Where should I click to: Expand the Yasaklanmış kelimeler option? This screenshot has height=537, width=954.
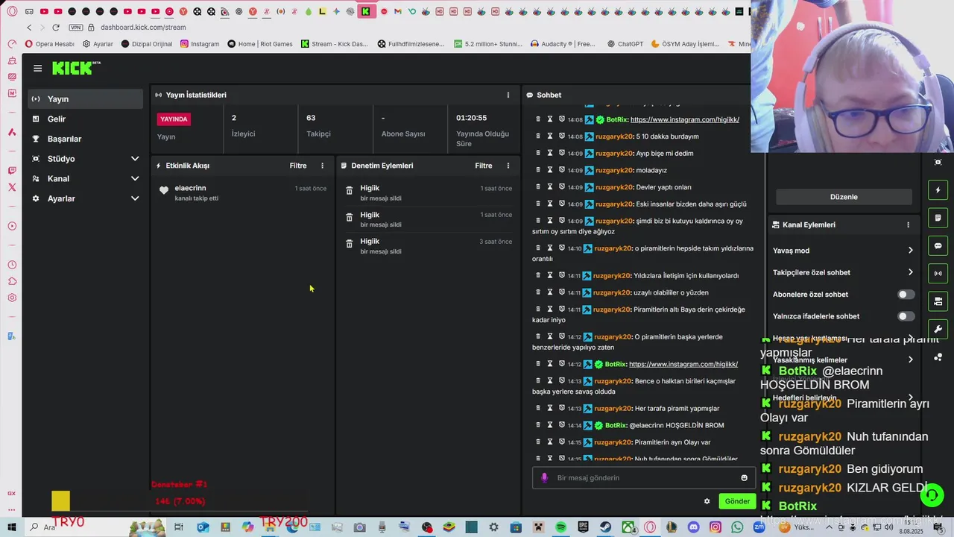click(x=843, y=359)
